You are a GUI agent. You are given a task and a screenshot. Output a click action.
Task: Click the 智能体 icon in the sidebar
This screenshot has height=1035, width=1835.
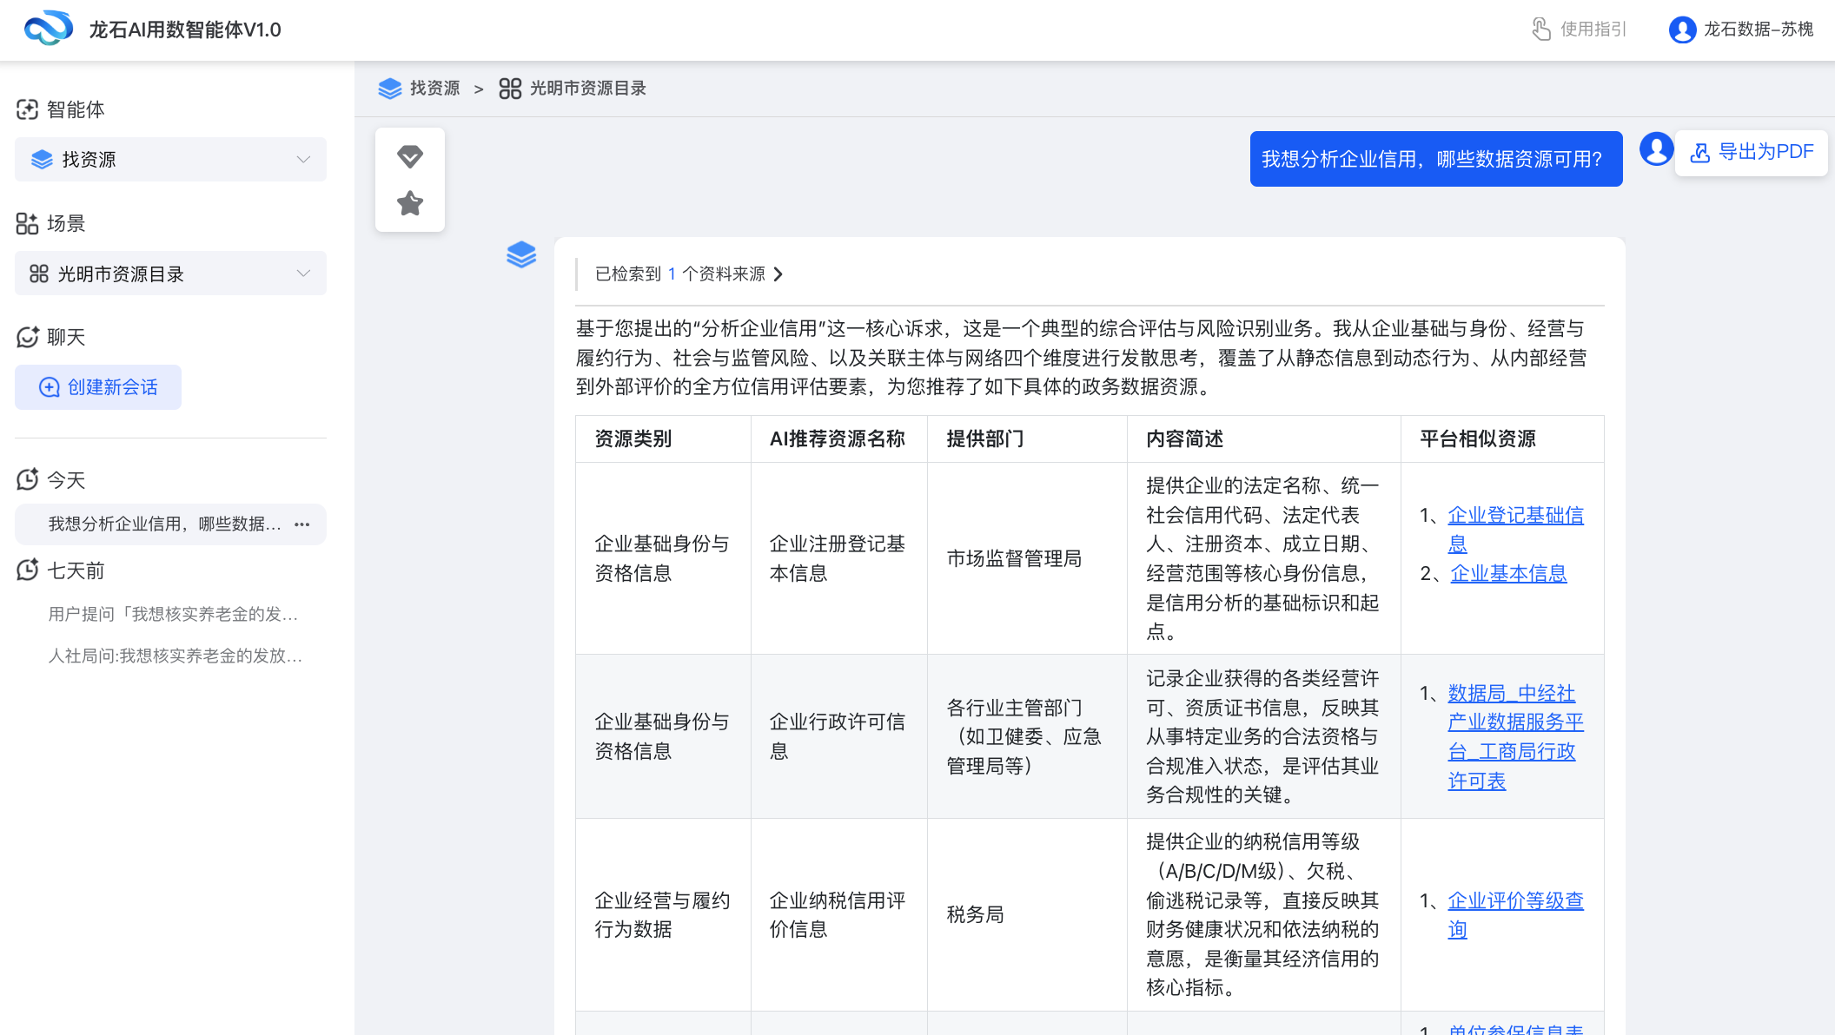click(29, 109)
